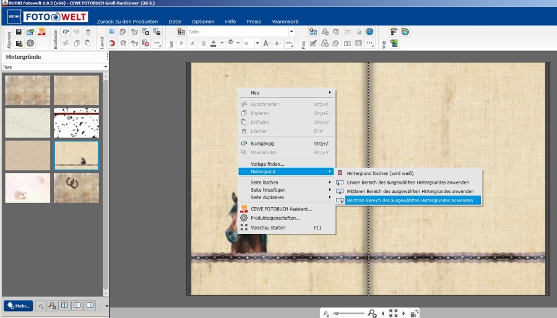Screen dimensions: 557x318
Task: Select the horseshoe background thumbnail
Action: (x=76, y=187)
